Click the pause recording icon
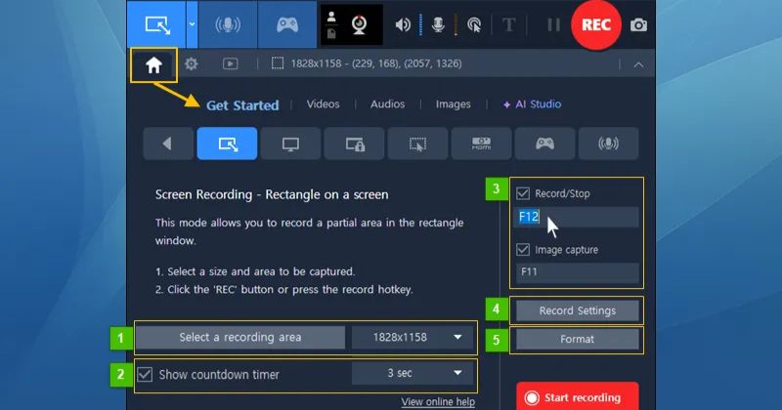Screen dimensions: 782x410 click(553, 24)
